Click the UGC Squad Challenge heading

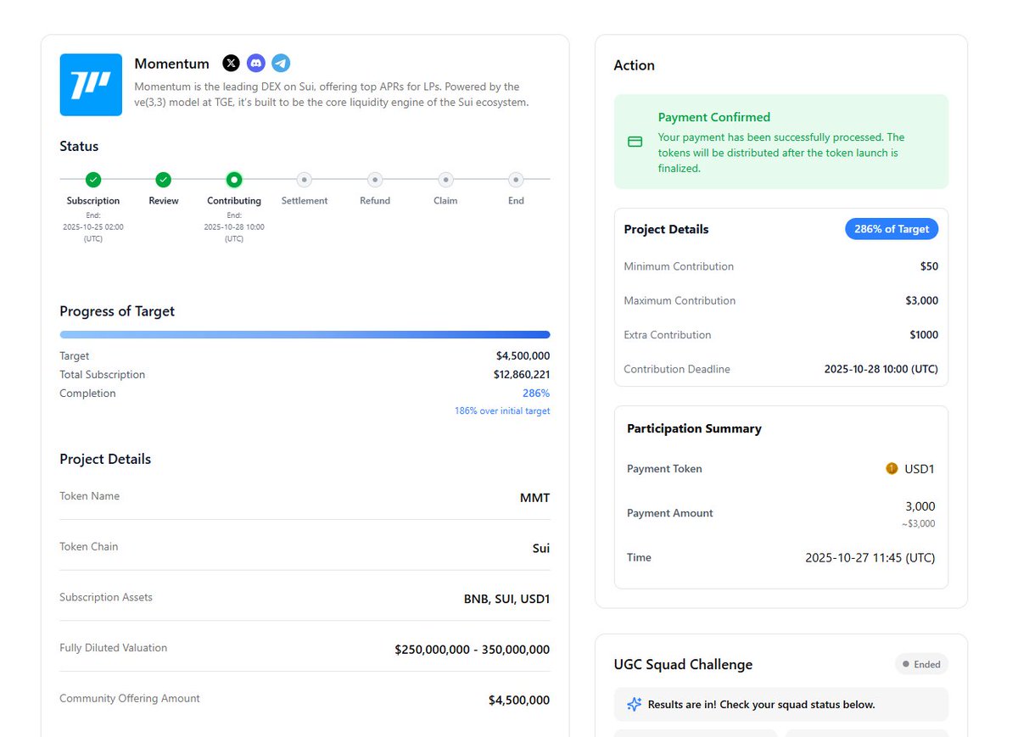pos(683,664)
